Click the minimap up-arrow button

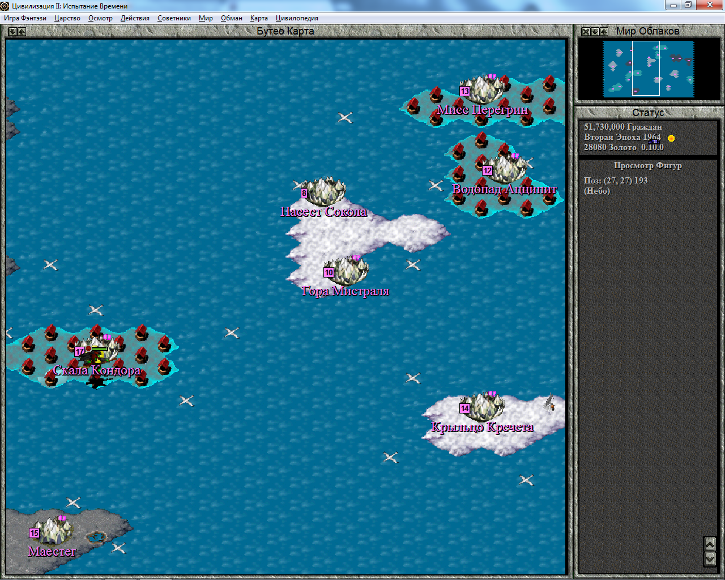coord(604,32)
